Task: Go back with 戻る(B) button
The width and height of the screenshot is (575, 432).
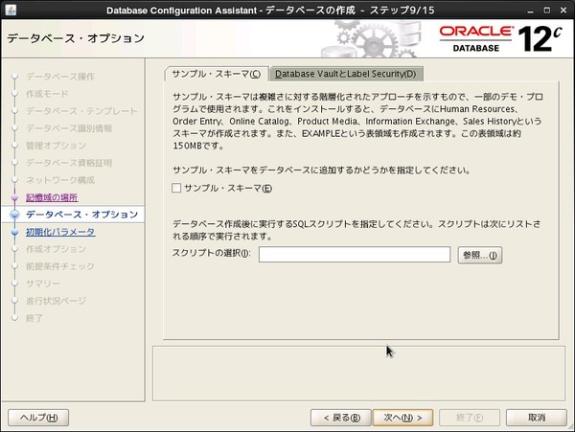Action: (341, 418)
